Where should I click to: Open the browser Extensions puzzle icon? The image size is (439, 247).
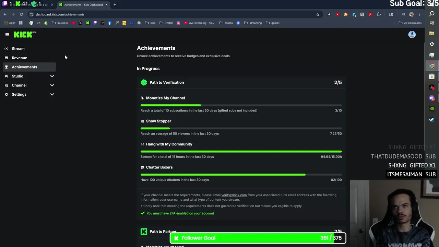coord(379,14)
